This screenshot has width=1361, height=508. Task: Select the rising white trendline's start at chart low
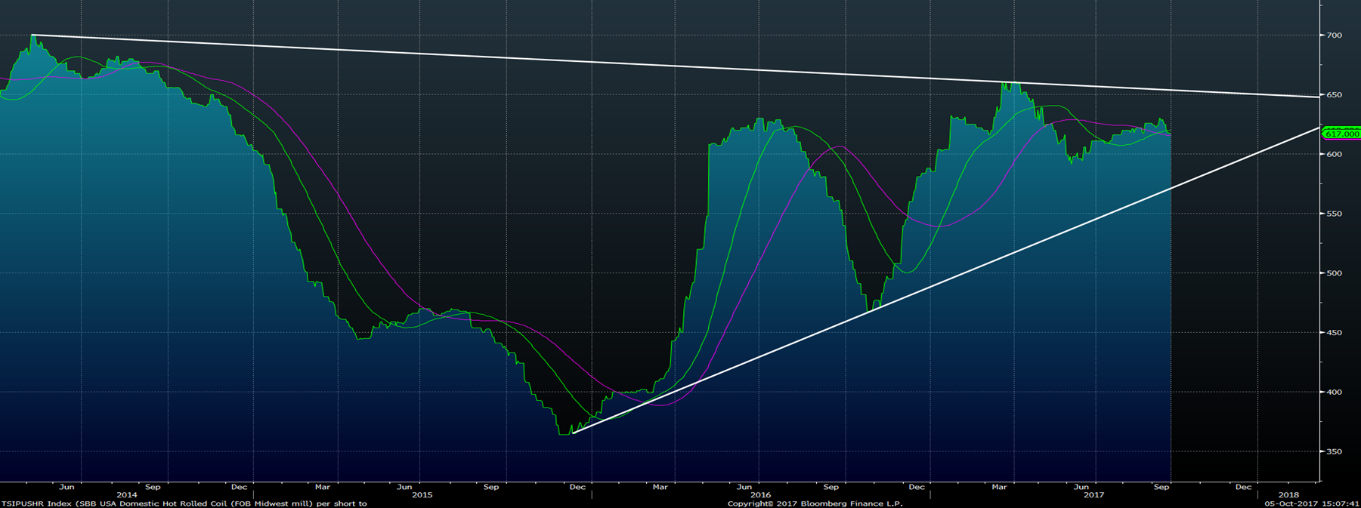[573, 433]
